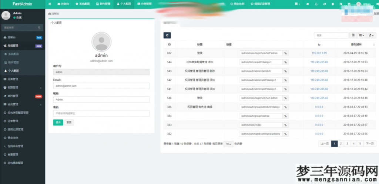Refresh the log table with dark button
Image resolution: width=379 pixels, height=184 pixels.
167,35
